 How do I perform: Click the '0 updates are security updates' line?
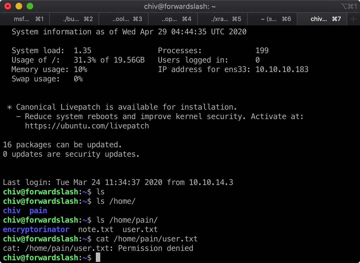[71, 154]
